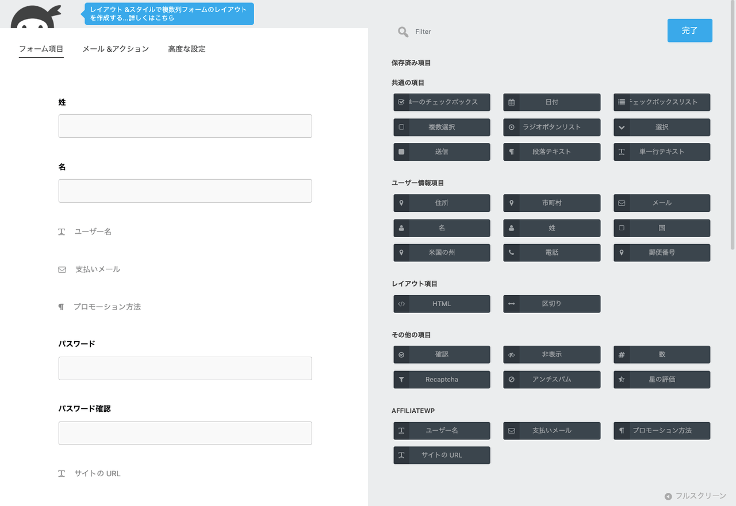Image resolution: width=736 pixels, height=506 pixels.
Task: Add the Recaptcha field
Action: click(x=442, y=380)
